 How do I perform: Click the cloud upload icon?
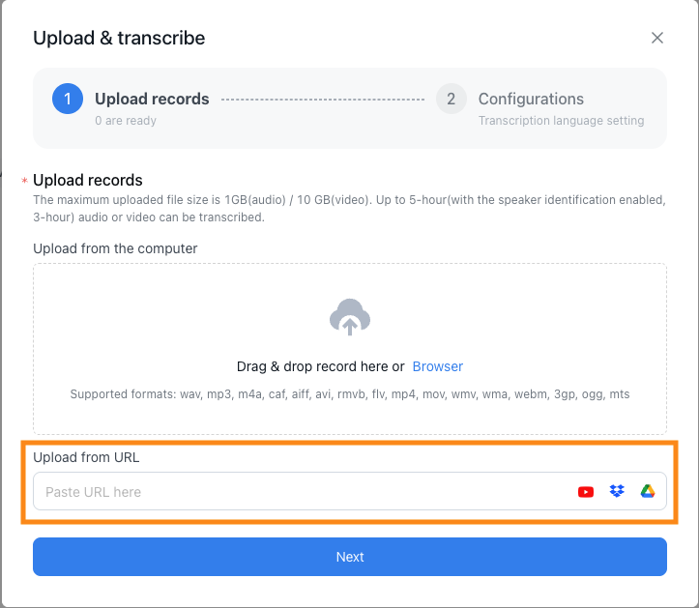350,317
